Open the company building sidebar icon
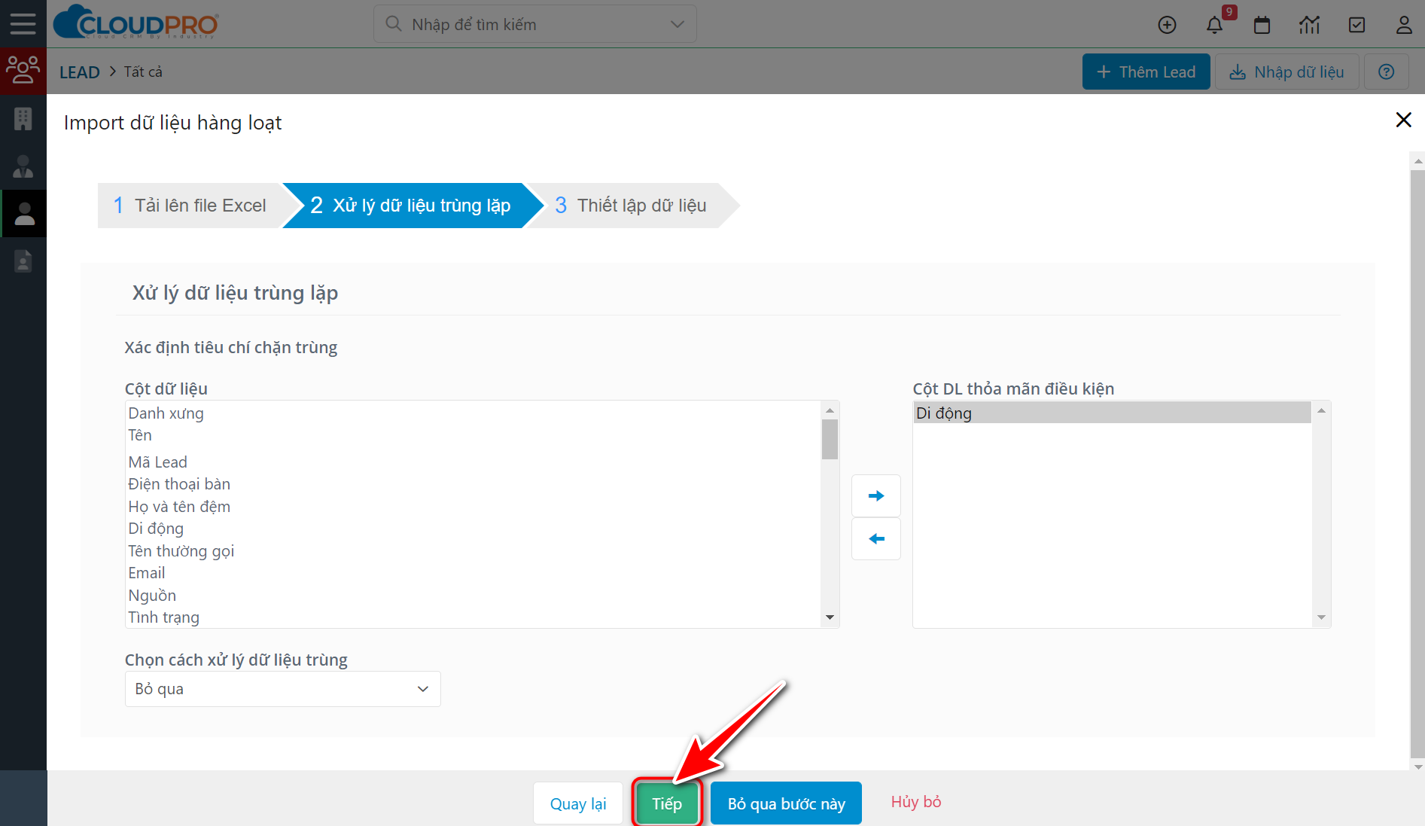The image size is (1425, 826). coord(23,118)
